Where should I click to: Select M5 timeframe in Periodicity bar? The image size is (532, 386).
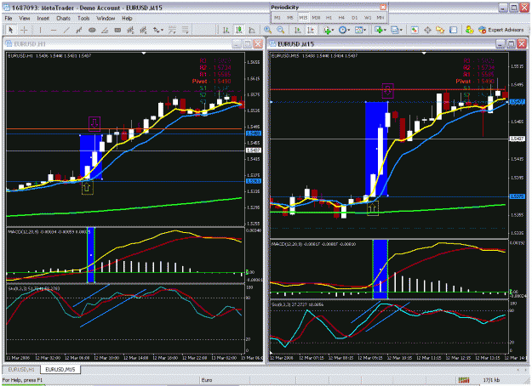290,18
